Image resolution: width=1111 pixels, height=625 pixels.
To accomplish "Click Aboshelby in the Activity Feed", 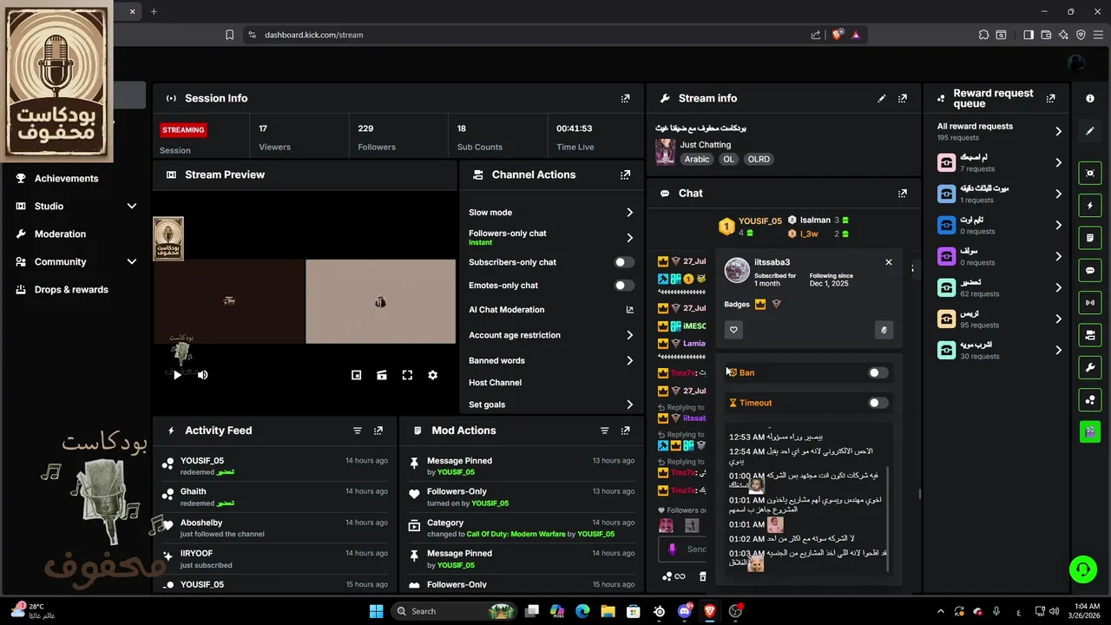I will 201,523.
